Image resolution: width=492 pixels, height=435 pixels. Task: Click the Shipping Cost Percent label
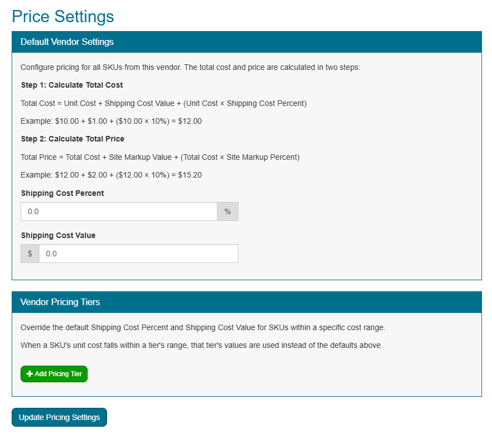point(62,194)
